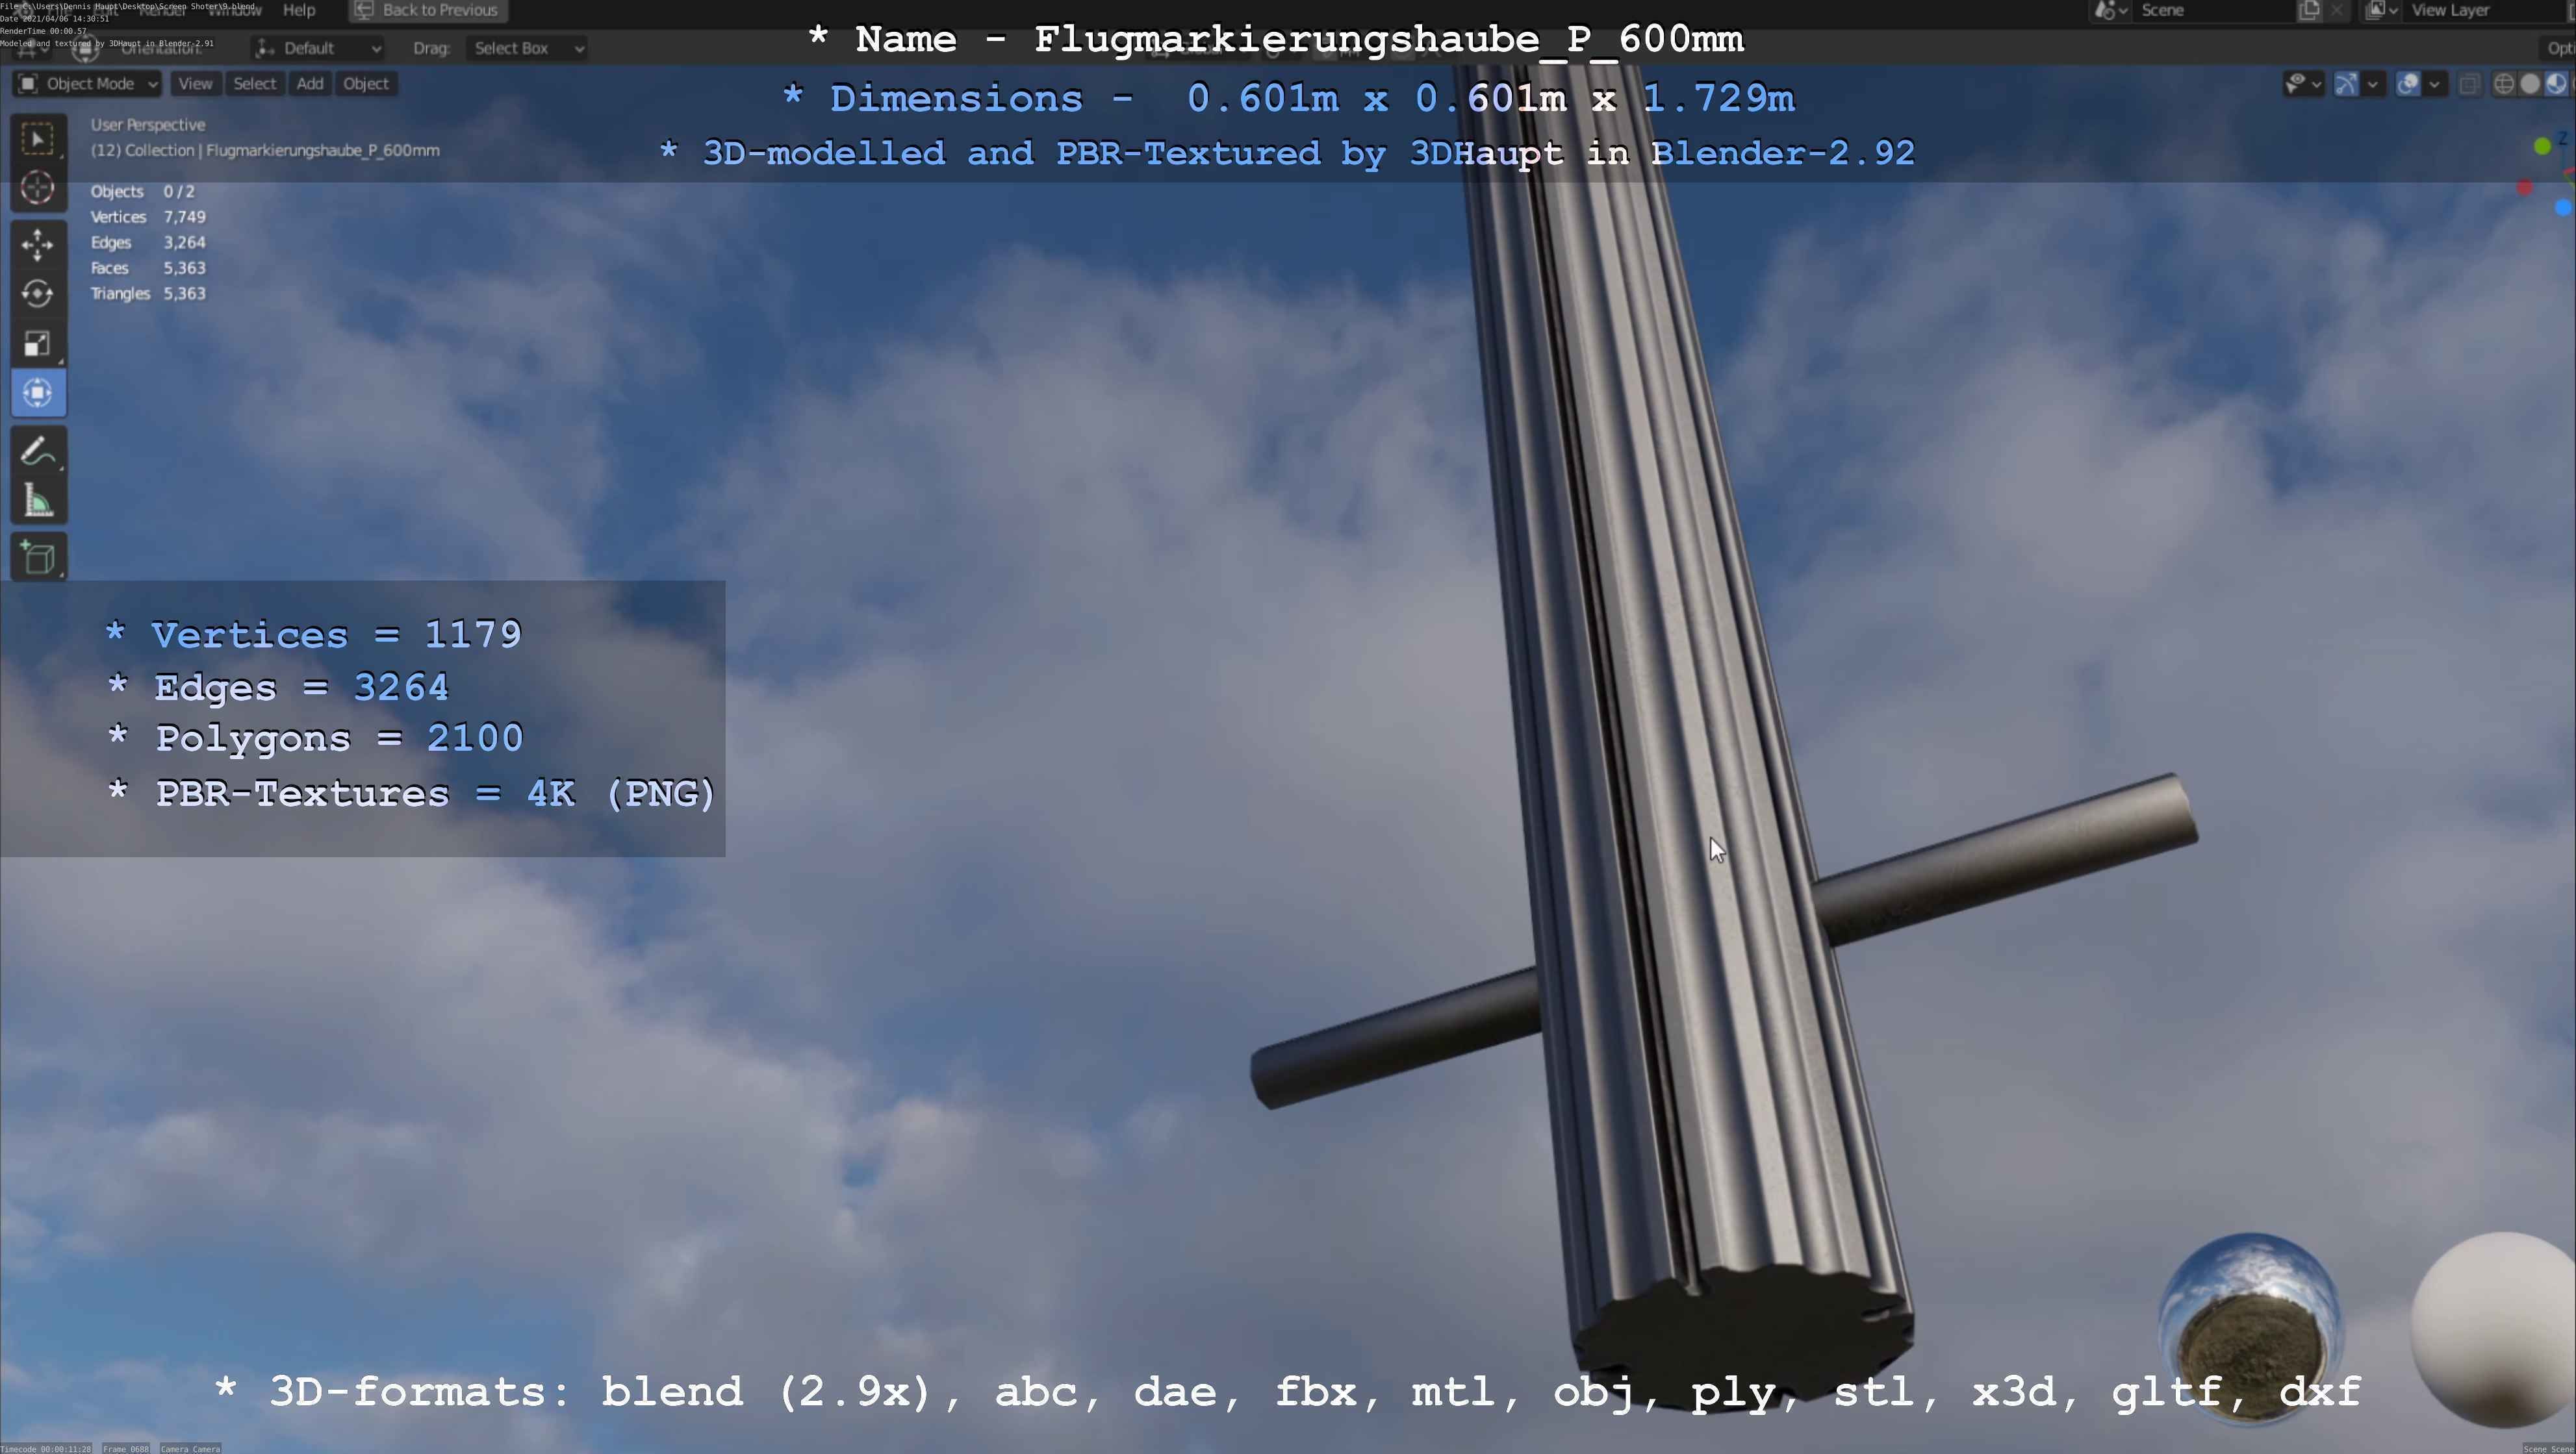The height and width of the screenshot is (1454, 2576).
Task: Select the Select Box tool icon
Action: (x=38, y=139)
